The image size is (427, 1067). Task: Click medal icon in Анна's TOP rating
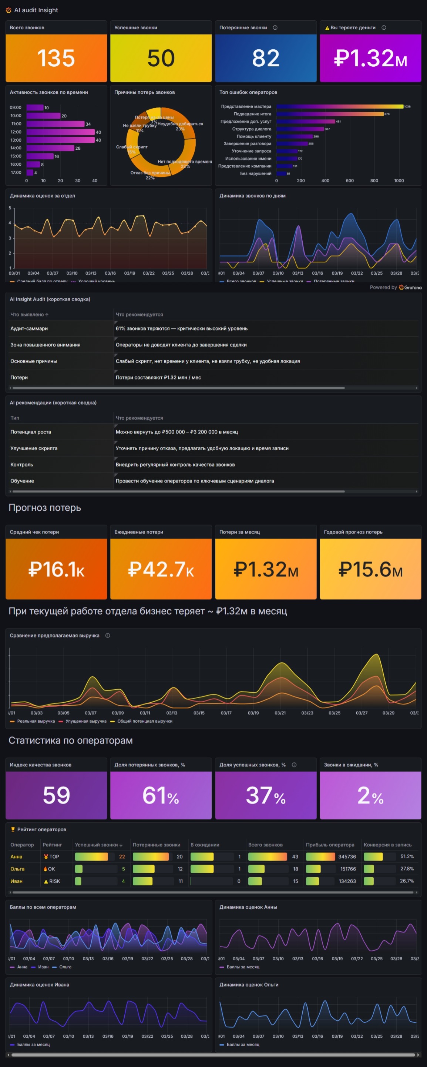tap(46, 856)
